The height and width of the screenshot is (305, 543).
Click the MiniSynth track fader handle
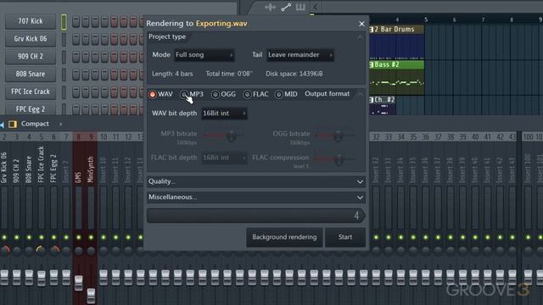point(91,296)
